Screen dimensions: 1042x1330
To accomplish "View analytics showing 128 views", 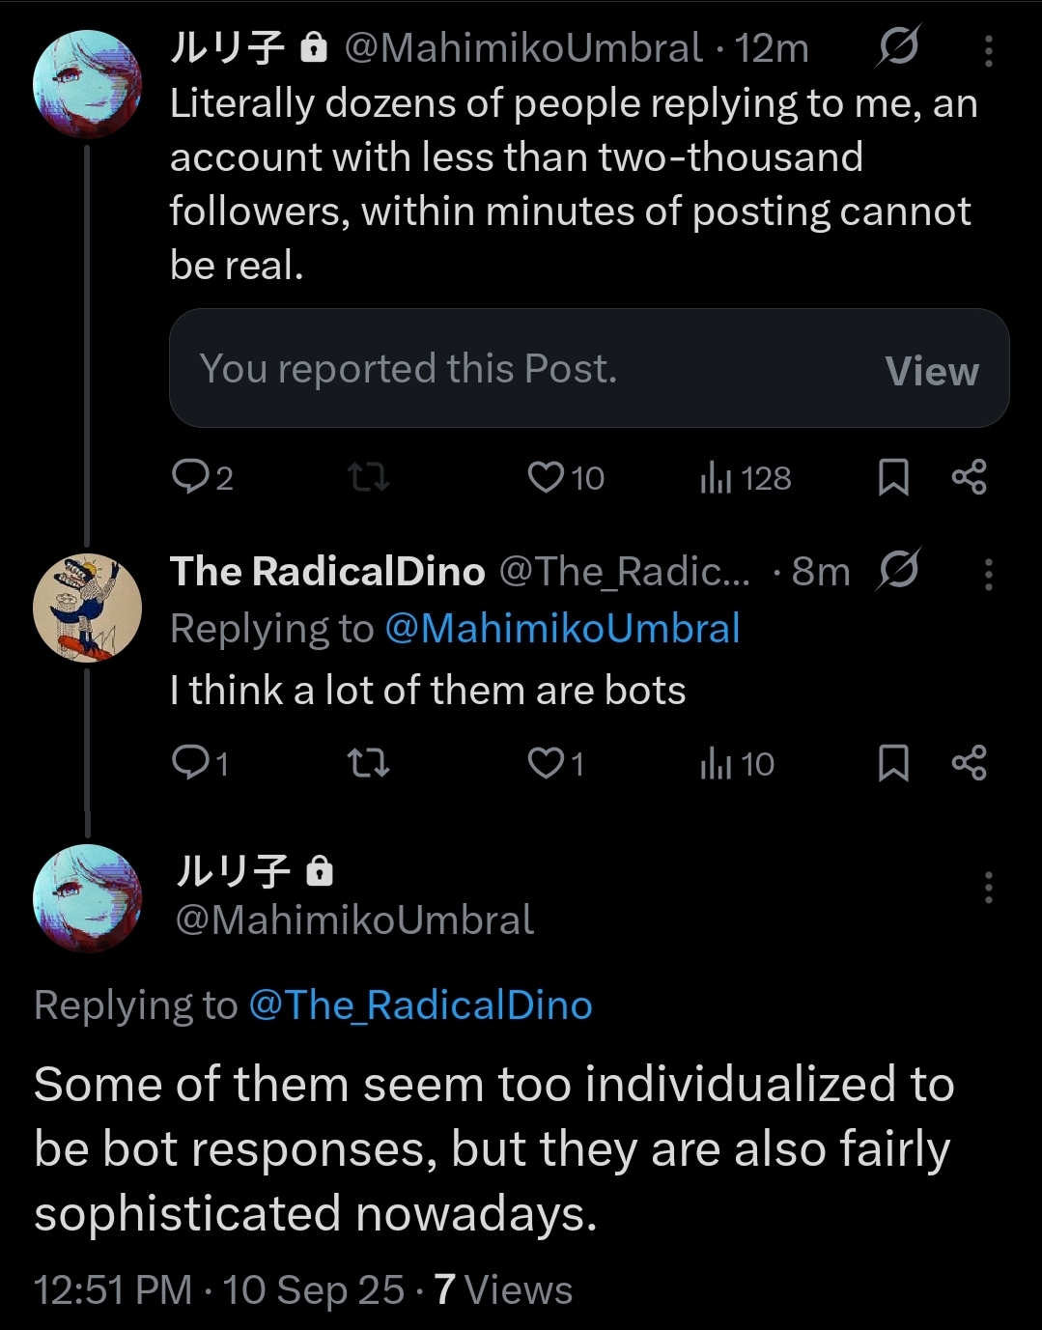I will 745,477.
